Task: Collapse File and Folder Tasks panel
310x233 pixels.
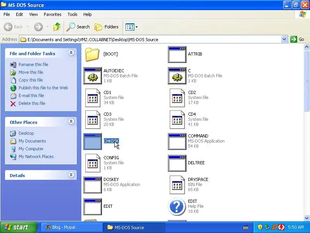Action: point(71,53)
